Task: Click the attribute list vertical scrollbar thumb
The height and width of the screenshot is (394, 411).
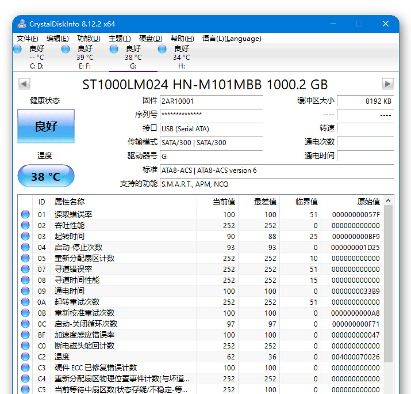Action: point(388,284)
